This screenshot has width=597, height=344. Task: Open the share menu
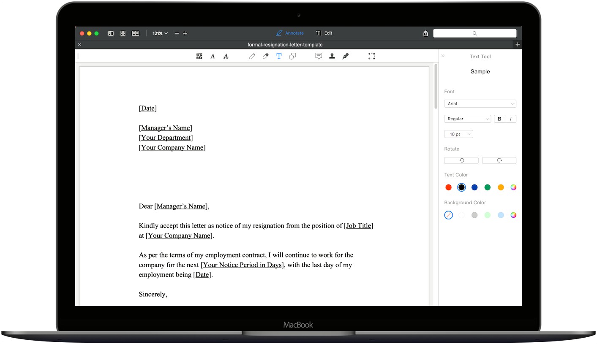click(x=425, y=33)
